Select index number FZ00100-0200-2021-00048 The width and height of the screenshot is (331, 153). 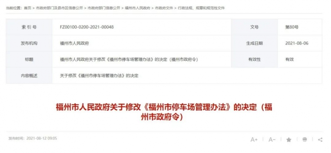[x=87, y=27]
